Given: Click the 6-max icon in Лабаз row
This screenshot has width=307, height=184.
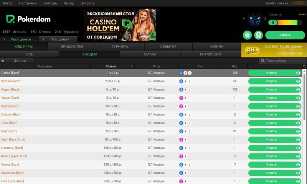Looking at the screenshot, I should pos(181,73).
